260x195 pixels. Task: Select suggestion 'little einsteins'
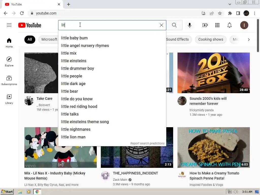(x=112, y=61)
